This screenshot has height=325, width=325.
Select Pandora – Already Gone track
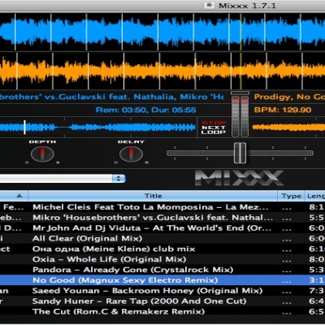pyautogui.click(x=162, y=270)
